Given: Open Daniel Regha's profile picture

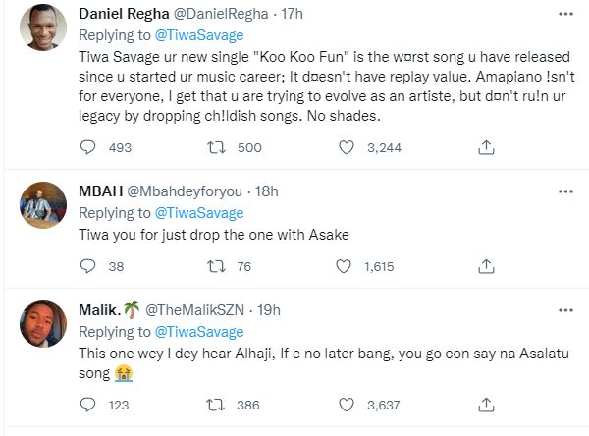Looking at the screenshot, I should [x=42, y=31].
